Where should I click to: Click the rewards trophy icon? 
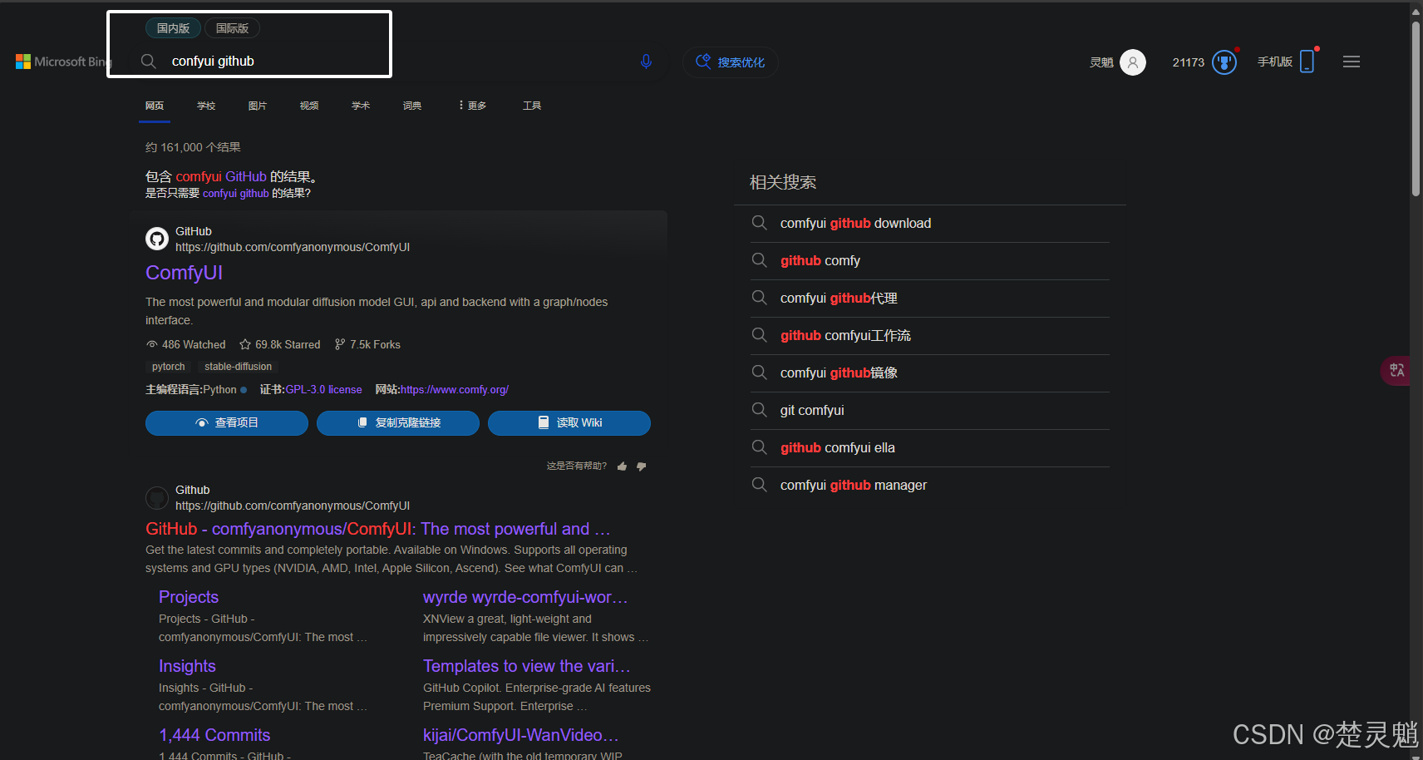[x=1224, y=62]
